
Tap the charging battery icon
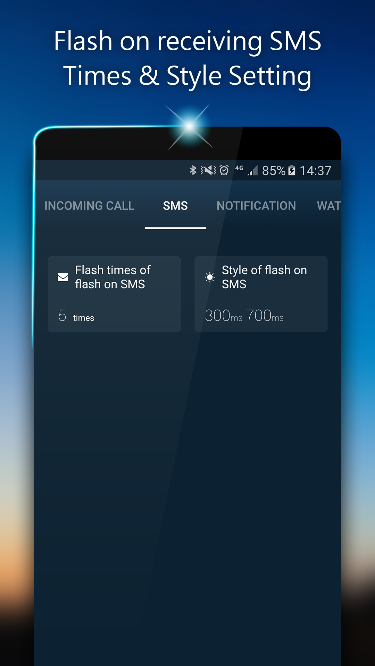[292, 170]
